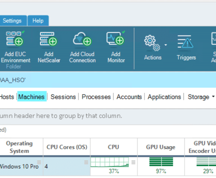Click the Add Cloud Connection icon
The image size is (216, 178).
[82, 39]
